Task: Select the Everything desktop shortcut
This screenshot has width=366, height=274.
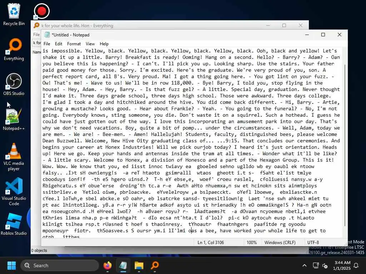Action: click(14, 49)
